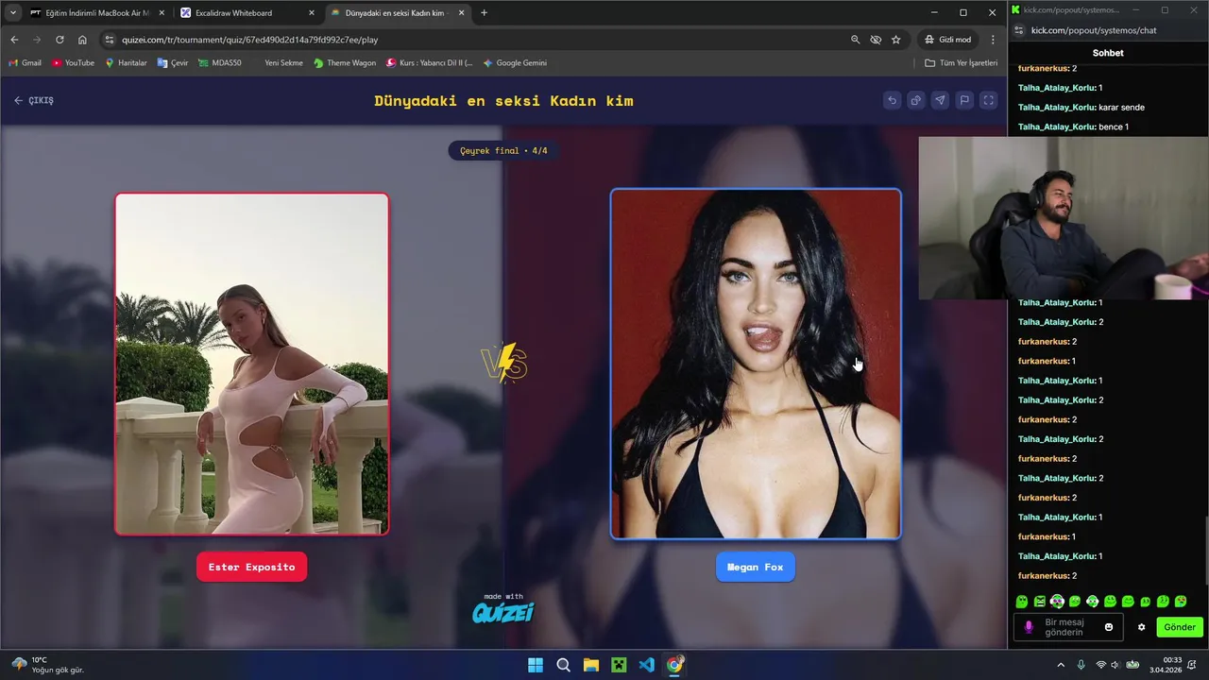Click Çeyrek final 4/4 round badge
The height and width of the screenshot is (680, 1209).
(503, 150)
